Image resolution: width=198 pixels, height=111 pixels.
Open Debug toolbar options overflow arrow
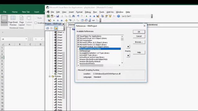click(x=100, y=20)
